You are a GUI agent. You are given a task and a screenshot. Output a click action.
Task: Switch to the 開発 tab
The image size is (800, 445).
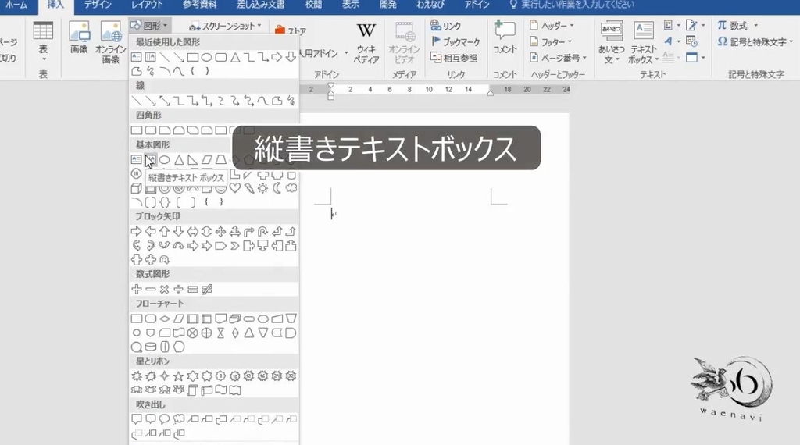[x=387, y=5]
